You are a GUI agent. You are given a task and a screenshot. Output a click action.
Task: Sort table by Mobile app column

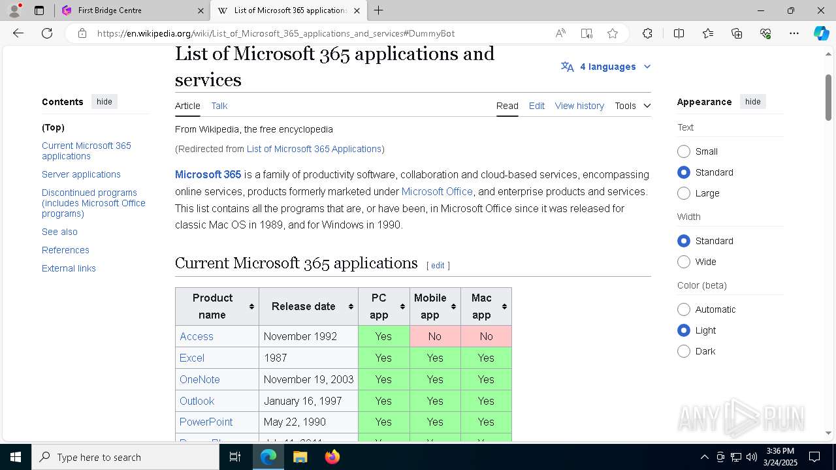[435, 306]
